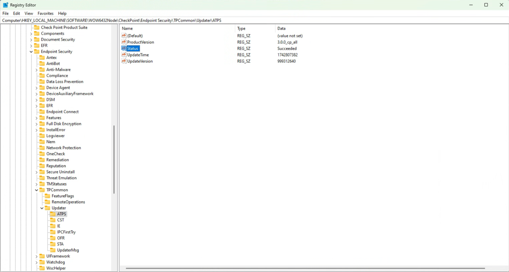This screenshot has height=272, width=509.
Task: Click the string icon of UpdateVersion value
Action: pyautogui.click(x=124, y=61)
